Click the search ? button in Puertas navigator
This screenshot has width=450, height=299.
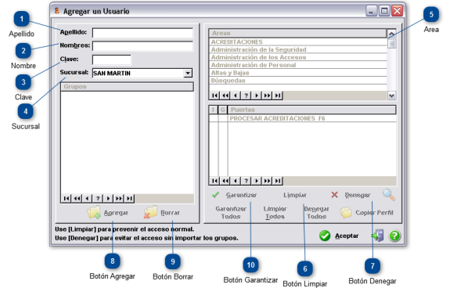246,181
